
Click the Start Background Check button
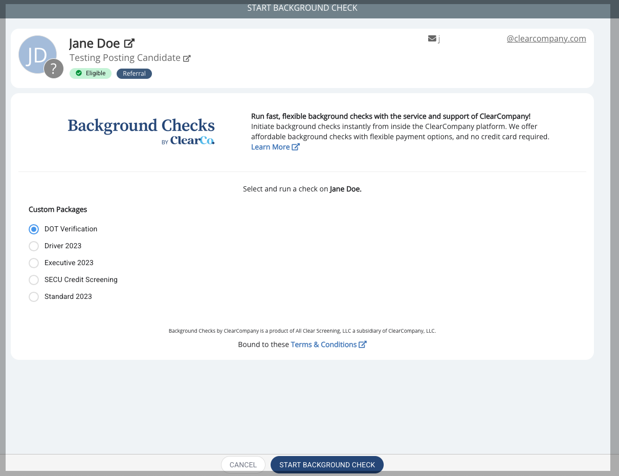click(327, 465)
